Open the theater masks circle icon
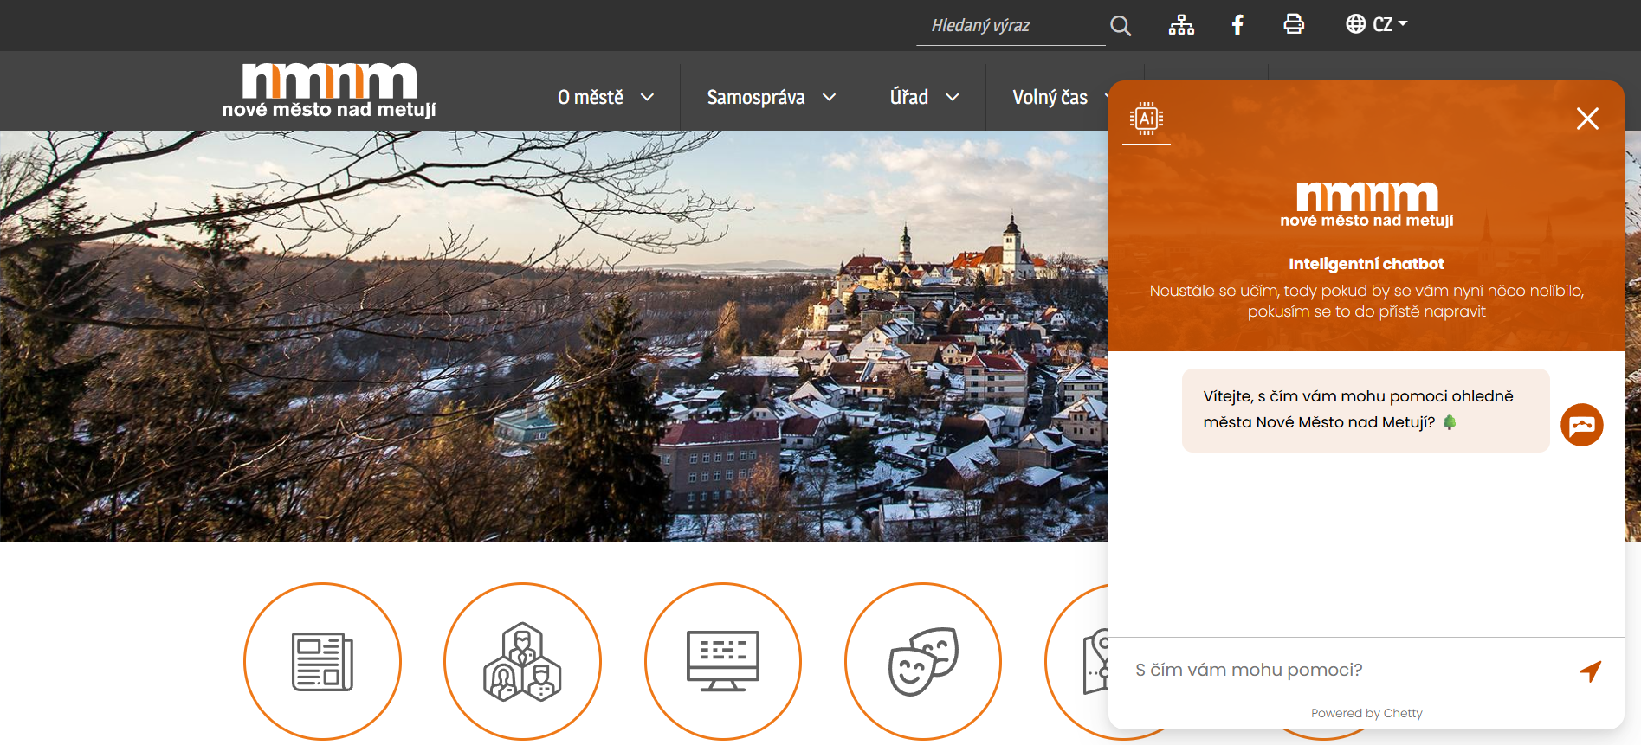 click(922, 661)
